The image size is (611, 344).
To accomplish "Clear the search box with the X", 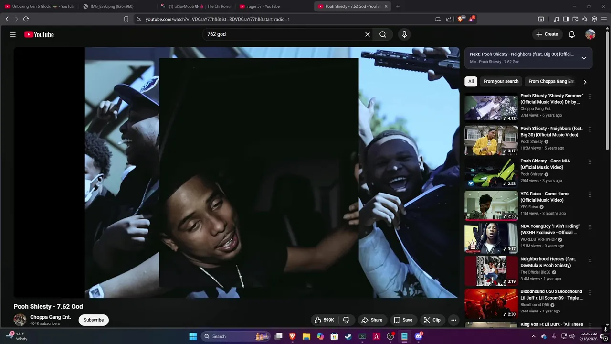I will [368, 34].
